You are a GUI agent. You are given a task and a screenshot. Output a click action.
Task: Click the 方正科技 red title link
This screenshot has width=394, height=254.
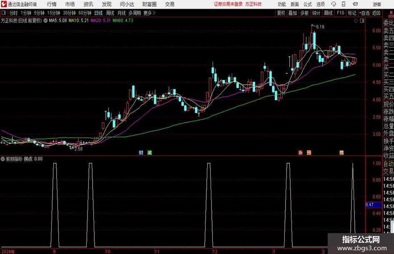click(253, 4)
